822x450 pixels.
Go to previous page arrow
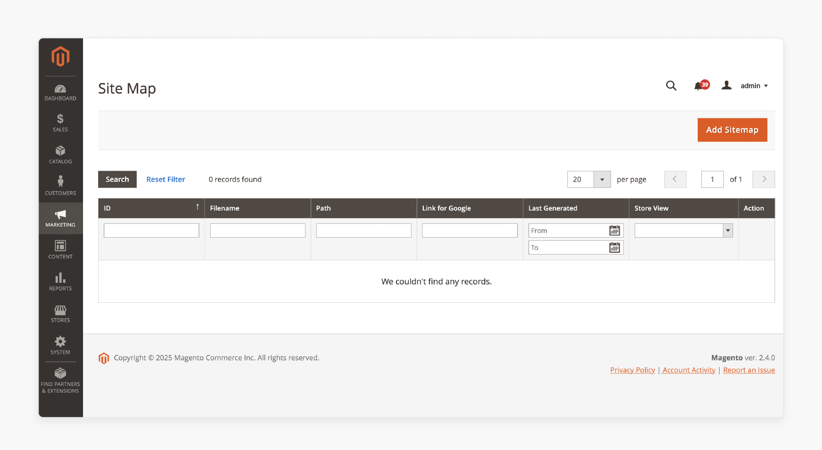click(x=675, y=179)
